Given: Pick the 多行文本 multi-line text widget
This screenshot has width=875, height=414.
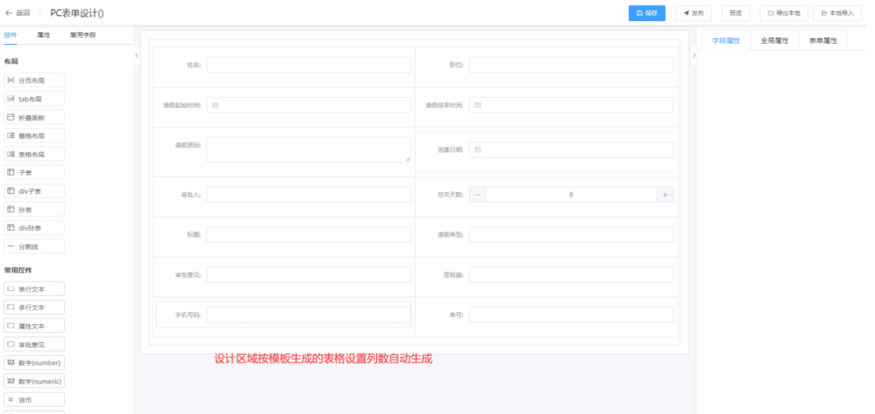Looking at the screenshot, I should [x=34, y=307].
